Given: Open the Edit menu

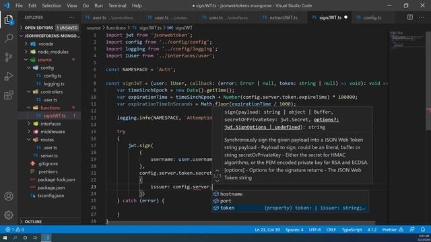Looking at the screenshot, I should (x=32, y=5).
